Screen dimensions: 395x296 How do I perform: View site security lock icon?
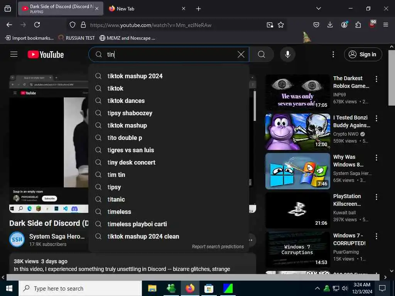[83, 25]
